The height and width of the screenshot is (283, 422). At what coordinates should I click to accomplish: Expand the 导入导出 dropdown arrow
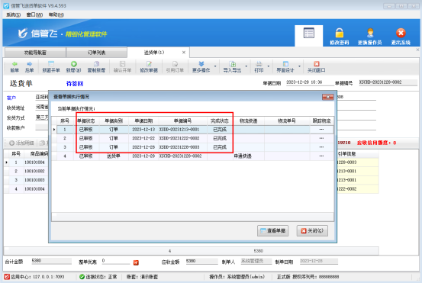tap(246, 66)
